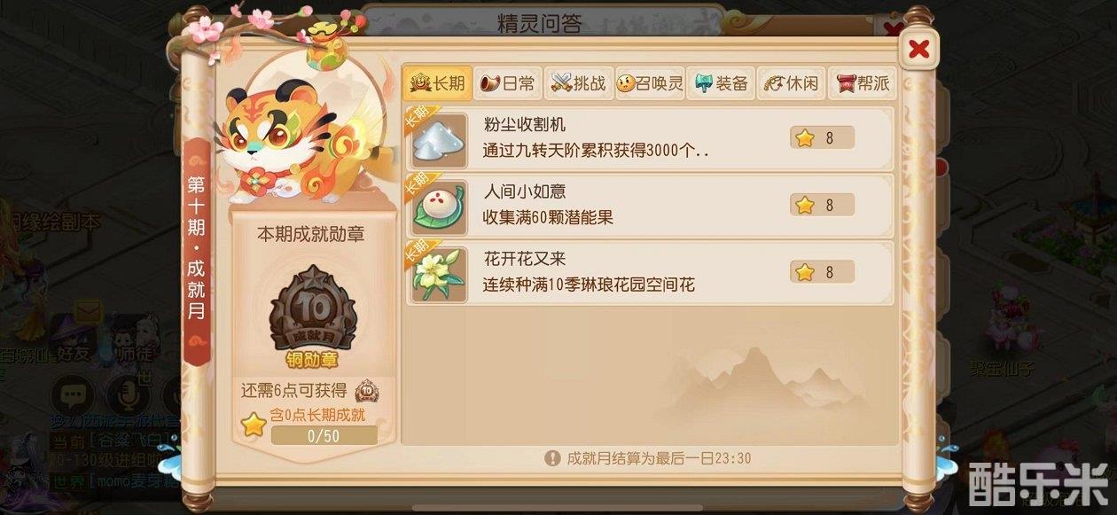Screen dimensions: 1117x515
Task: Click the star reward for 人间小如意
Action: (x=822, y=205)
